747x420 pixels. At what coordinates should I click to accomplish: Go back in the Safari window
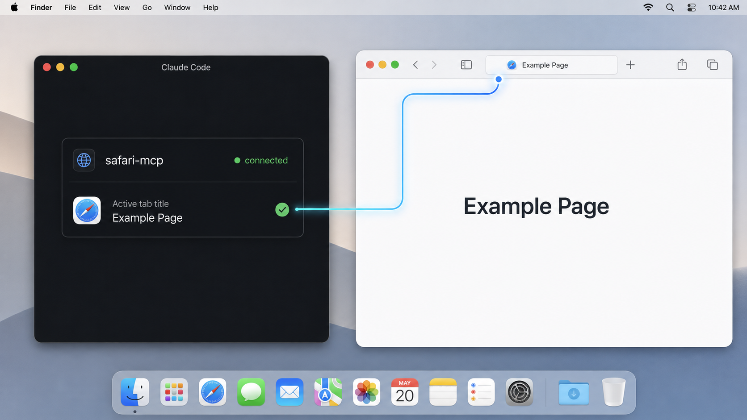pos(415,65)
